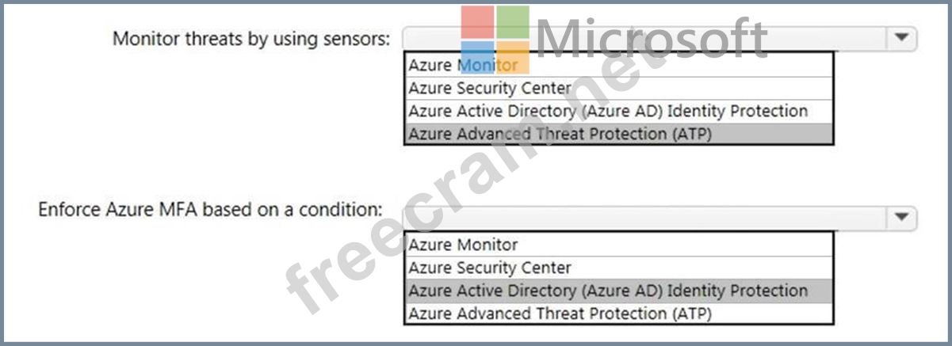
Task: Click the blue square of Microsoft logo
Action: click(478, 58)
